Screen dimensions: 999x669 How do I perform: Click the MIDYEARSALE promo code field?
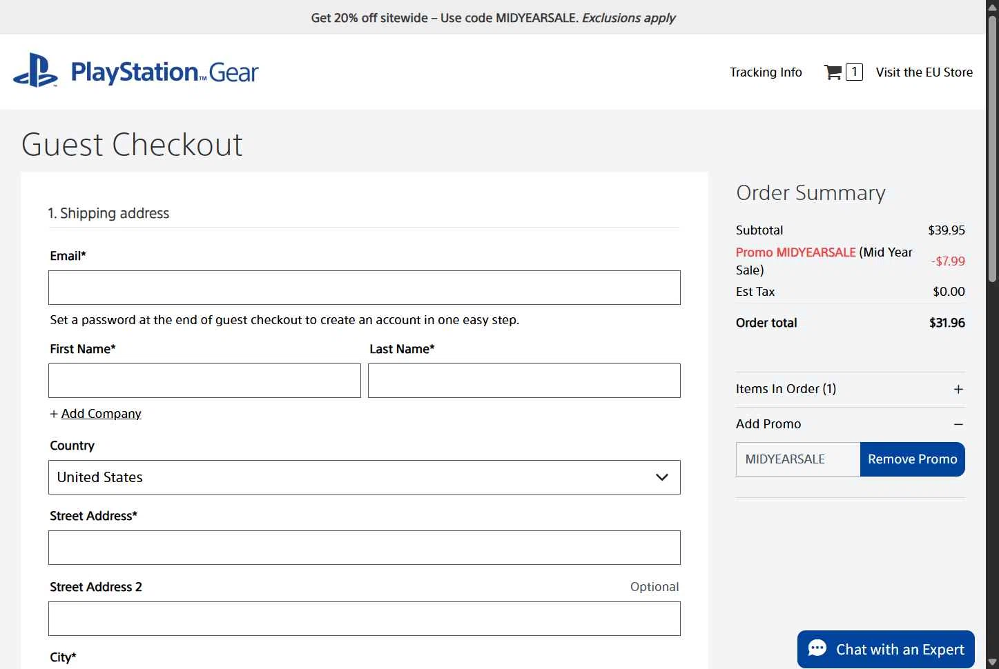797,459
